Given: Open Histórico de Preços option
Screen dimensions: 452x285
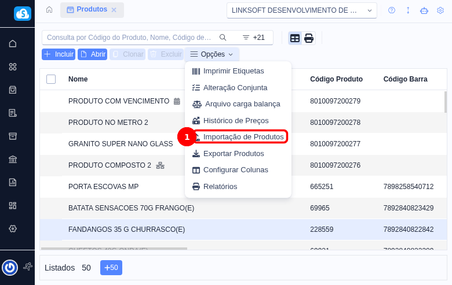Looking at the screenshot, I should click(x=230, y=121).
